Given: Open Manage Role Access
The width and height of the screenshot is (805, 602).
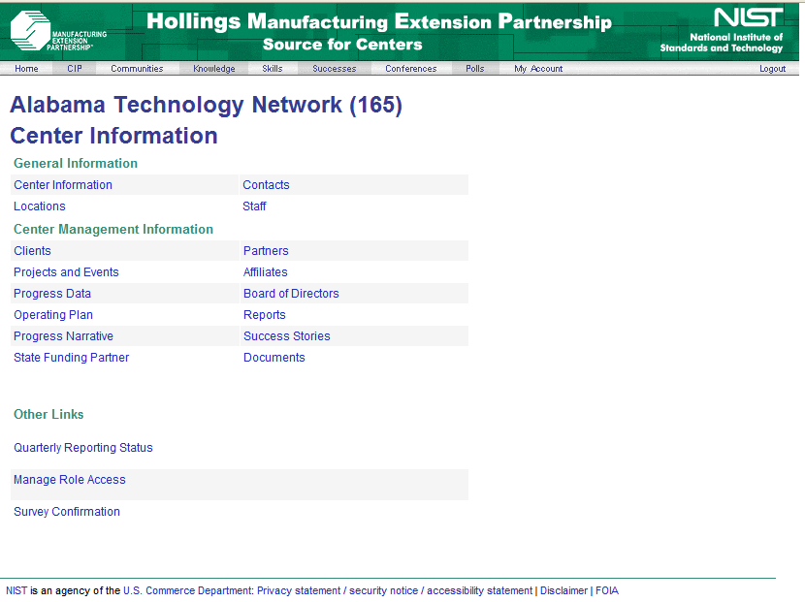Looking at the screenshot, I should coord(70,480).
